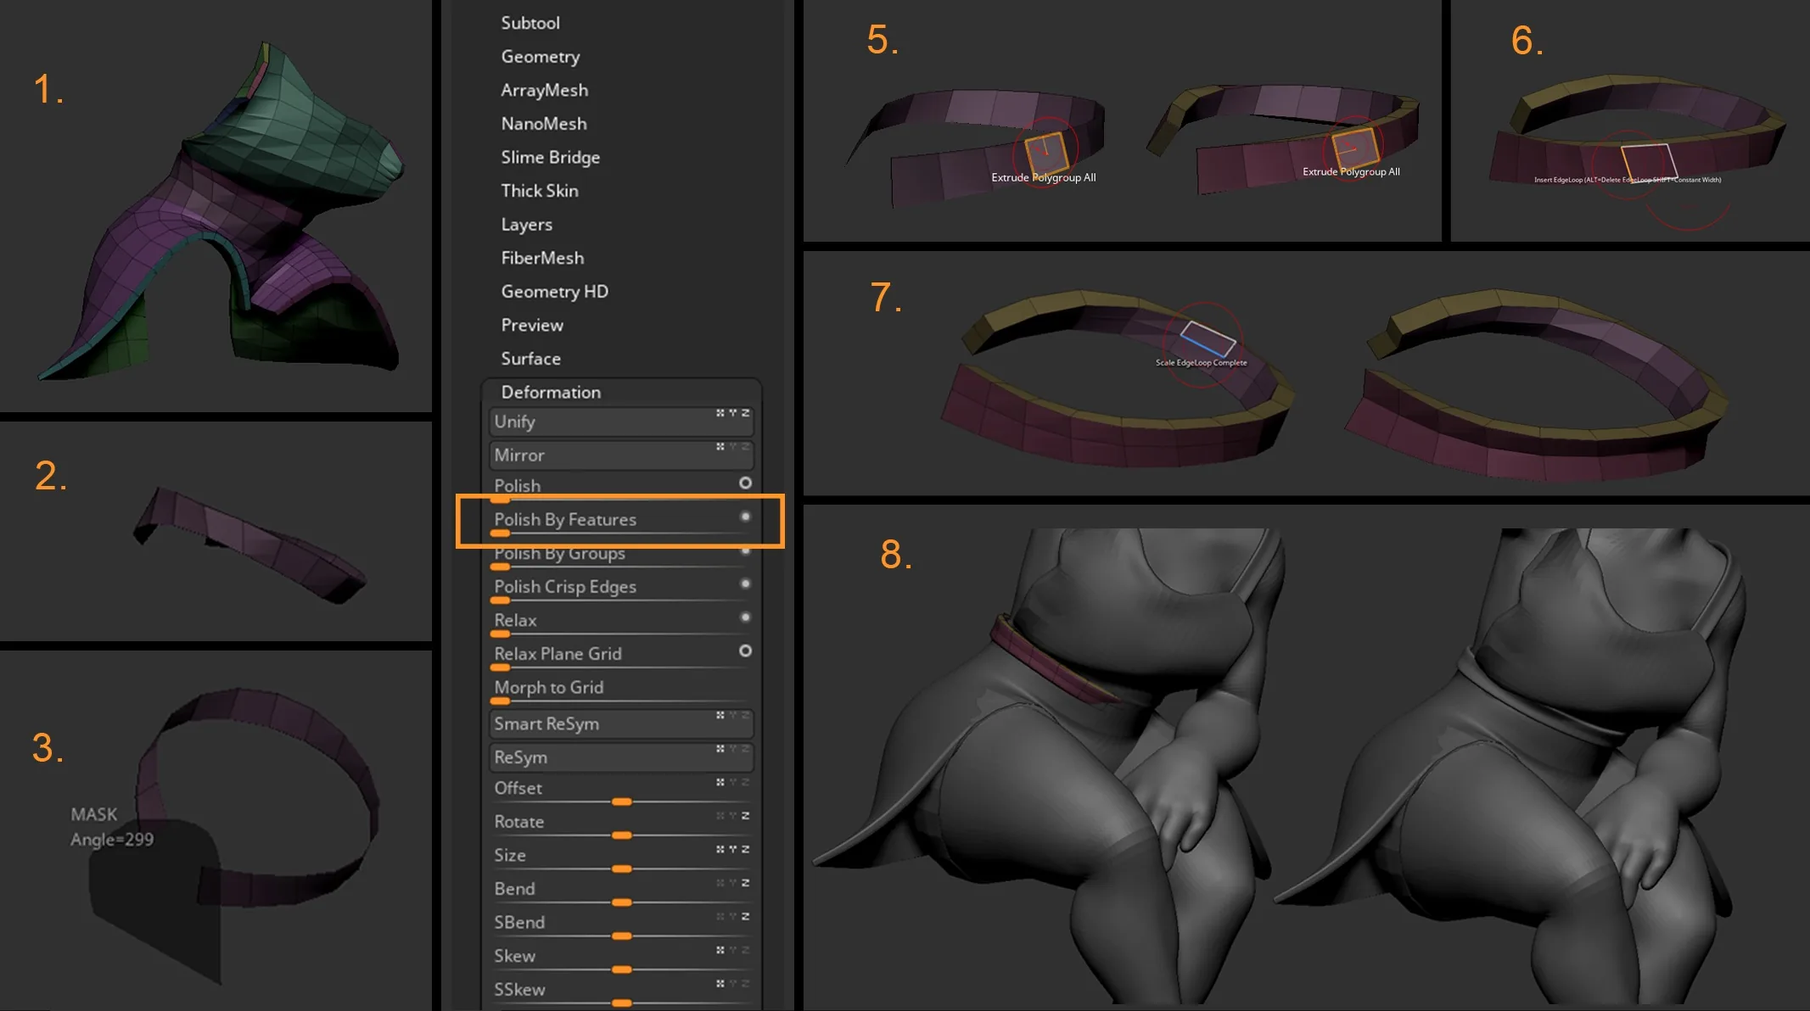Click the Bend slider handle
Viewport: 1810px width, 1011px height.
pos(622,902)
